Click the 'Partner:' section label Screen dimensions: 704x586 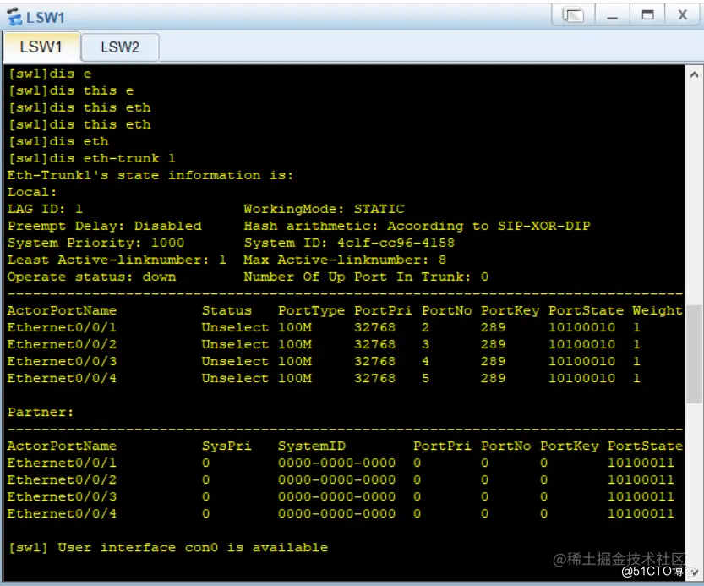pyautogui.click(x=41, y=412)
